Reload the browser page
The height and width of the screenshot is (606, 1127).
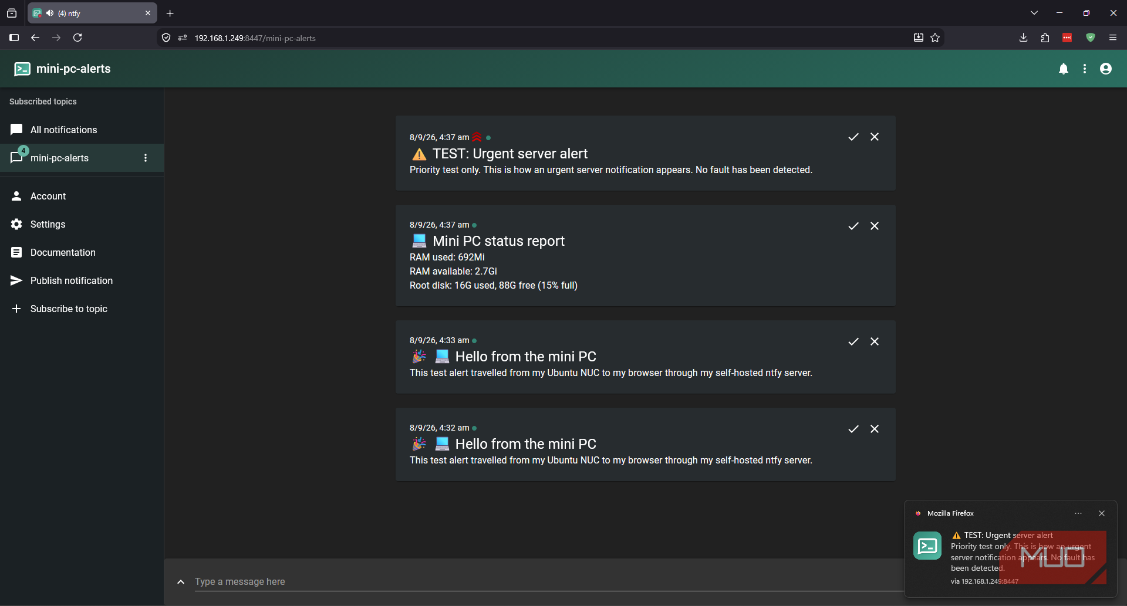tap(77, 38)
